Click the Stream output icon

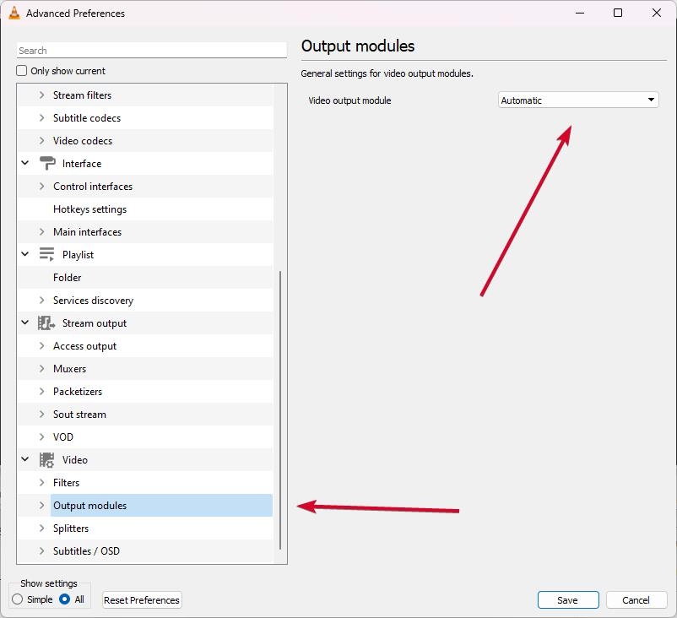[x=46, y=323]
